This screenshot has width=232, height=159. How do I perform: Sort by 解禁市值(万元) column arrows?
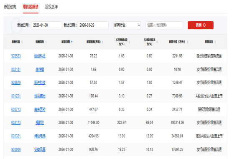pyautogui.click(x=187, y=42)
